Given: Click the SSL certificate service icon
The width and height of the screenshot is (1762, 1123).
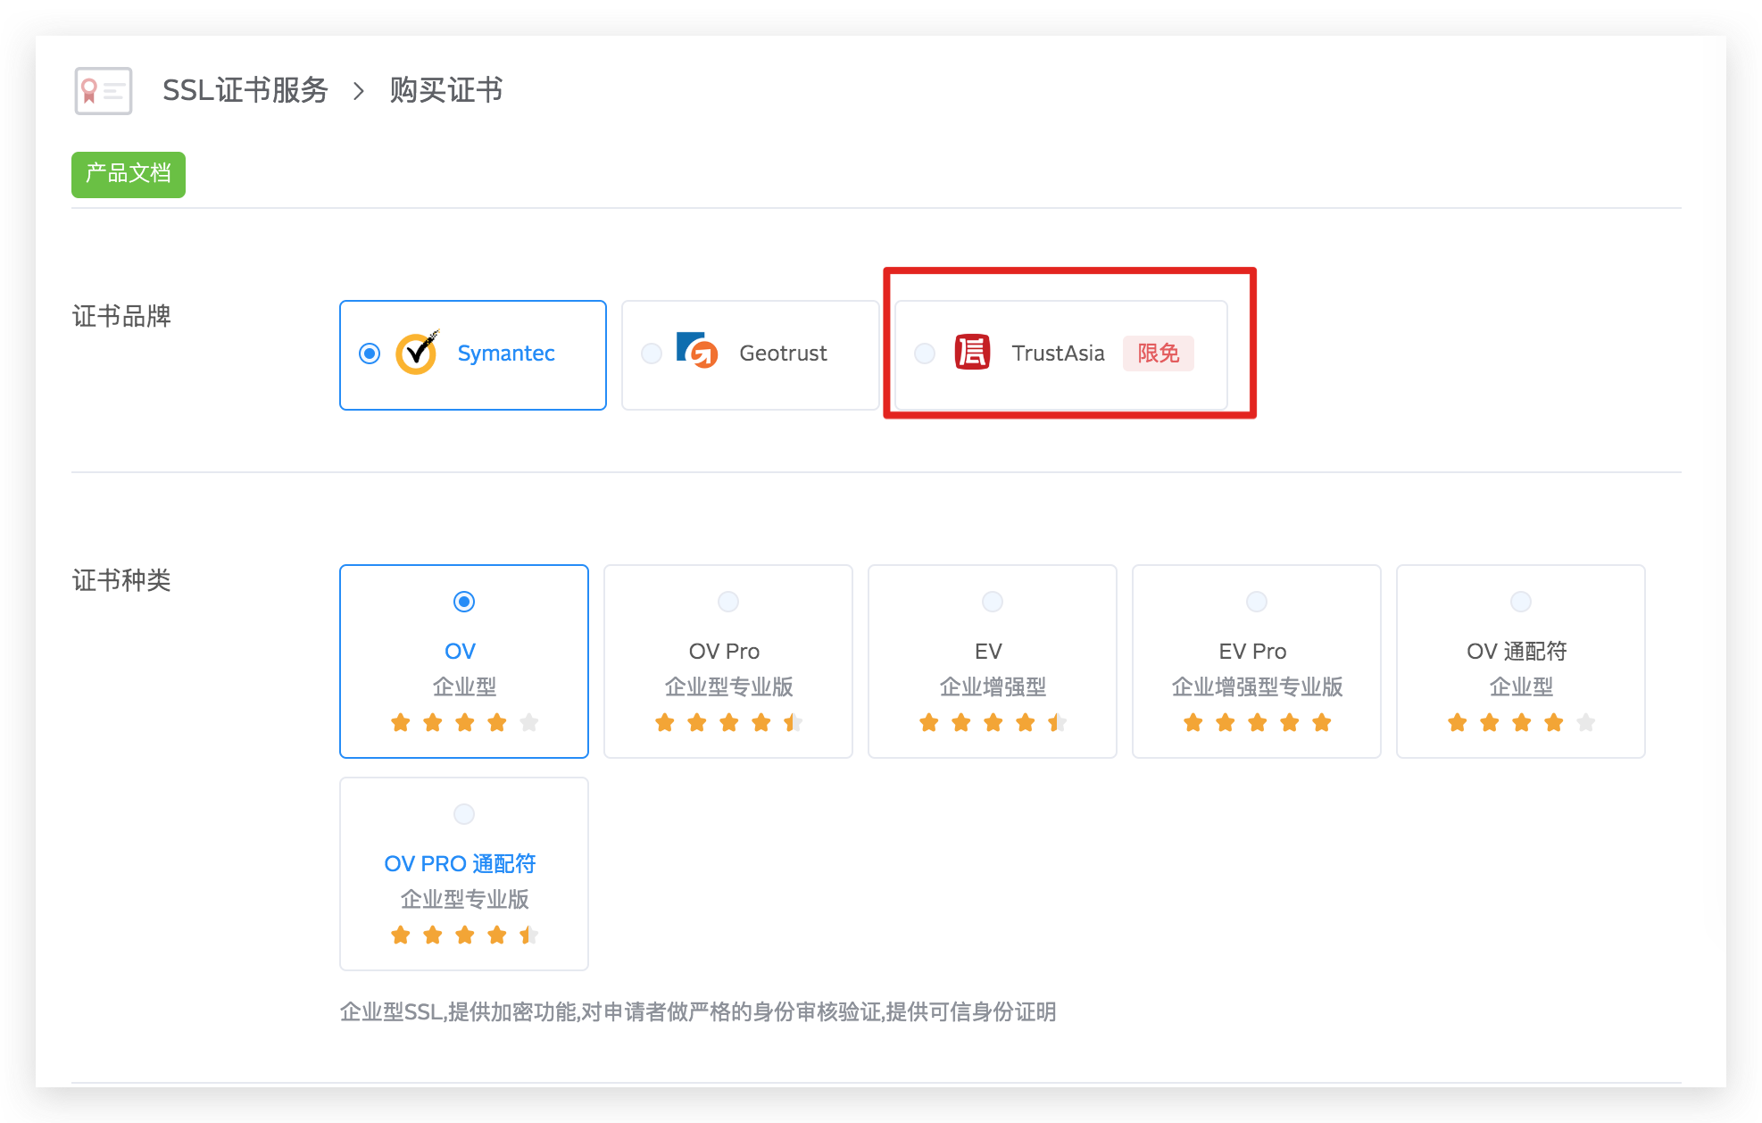Looking at the screenshot, I should tap(104, 91).
